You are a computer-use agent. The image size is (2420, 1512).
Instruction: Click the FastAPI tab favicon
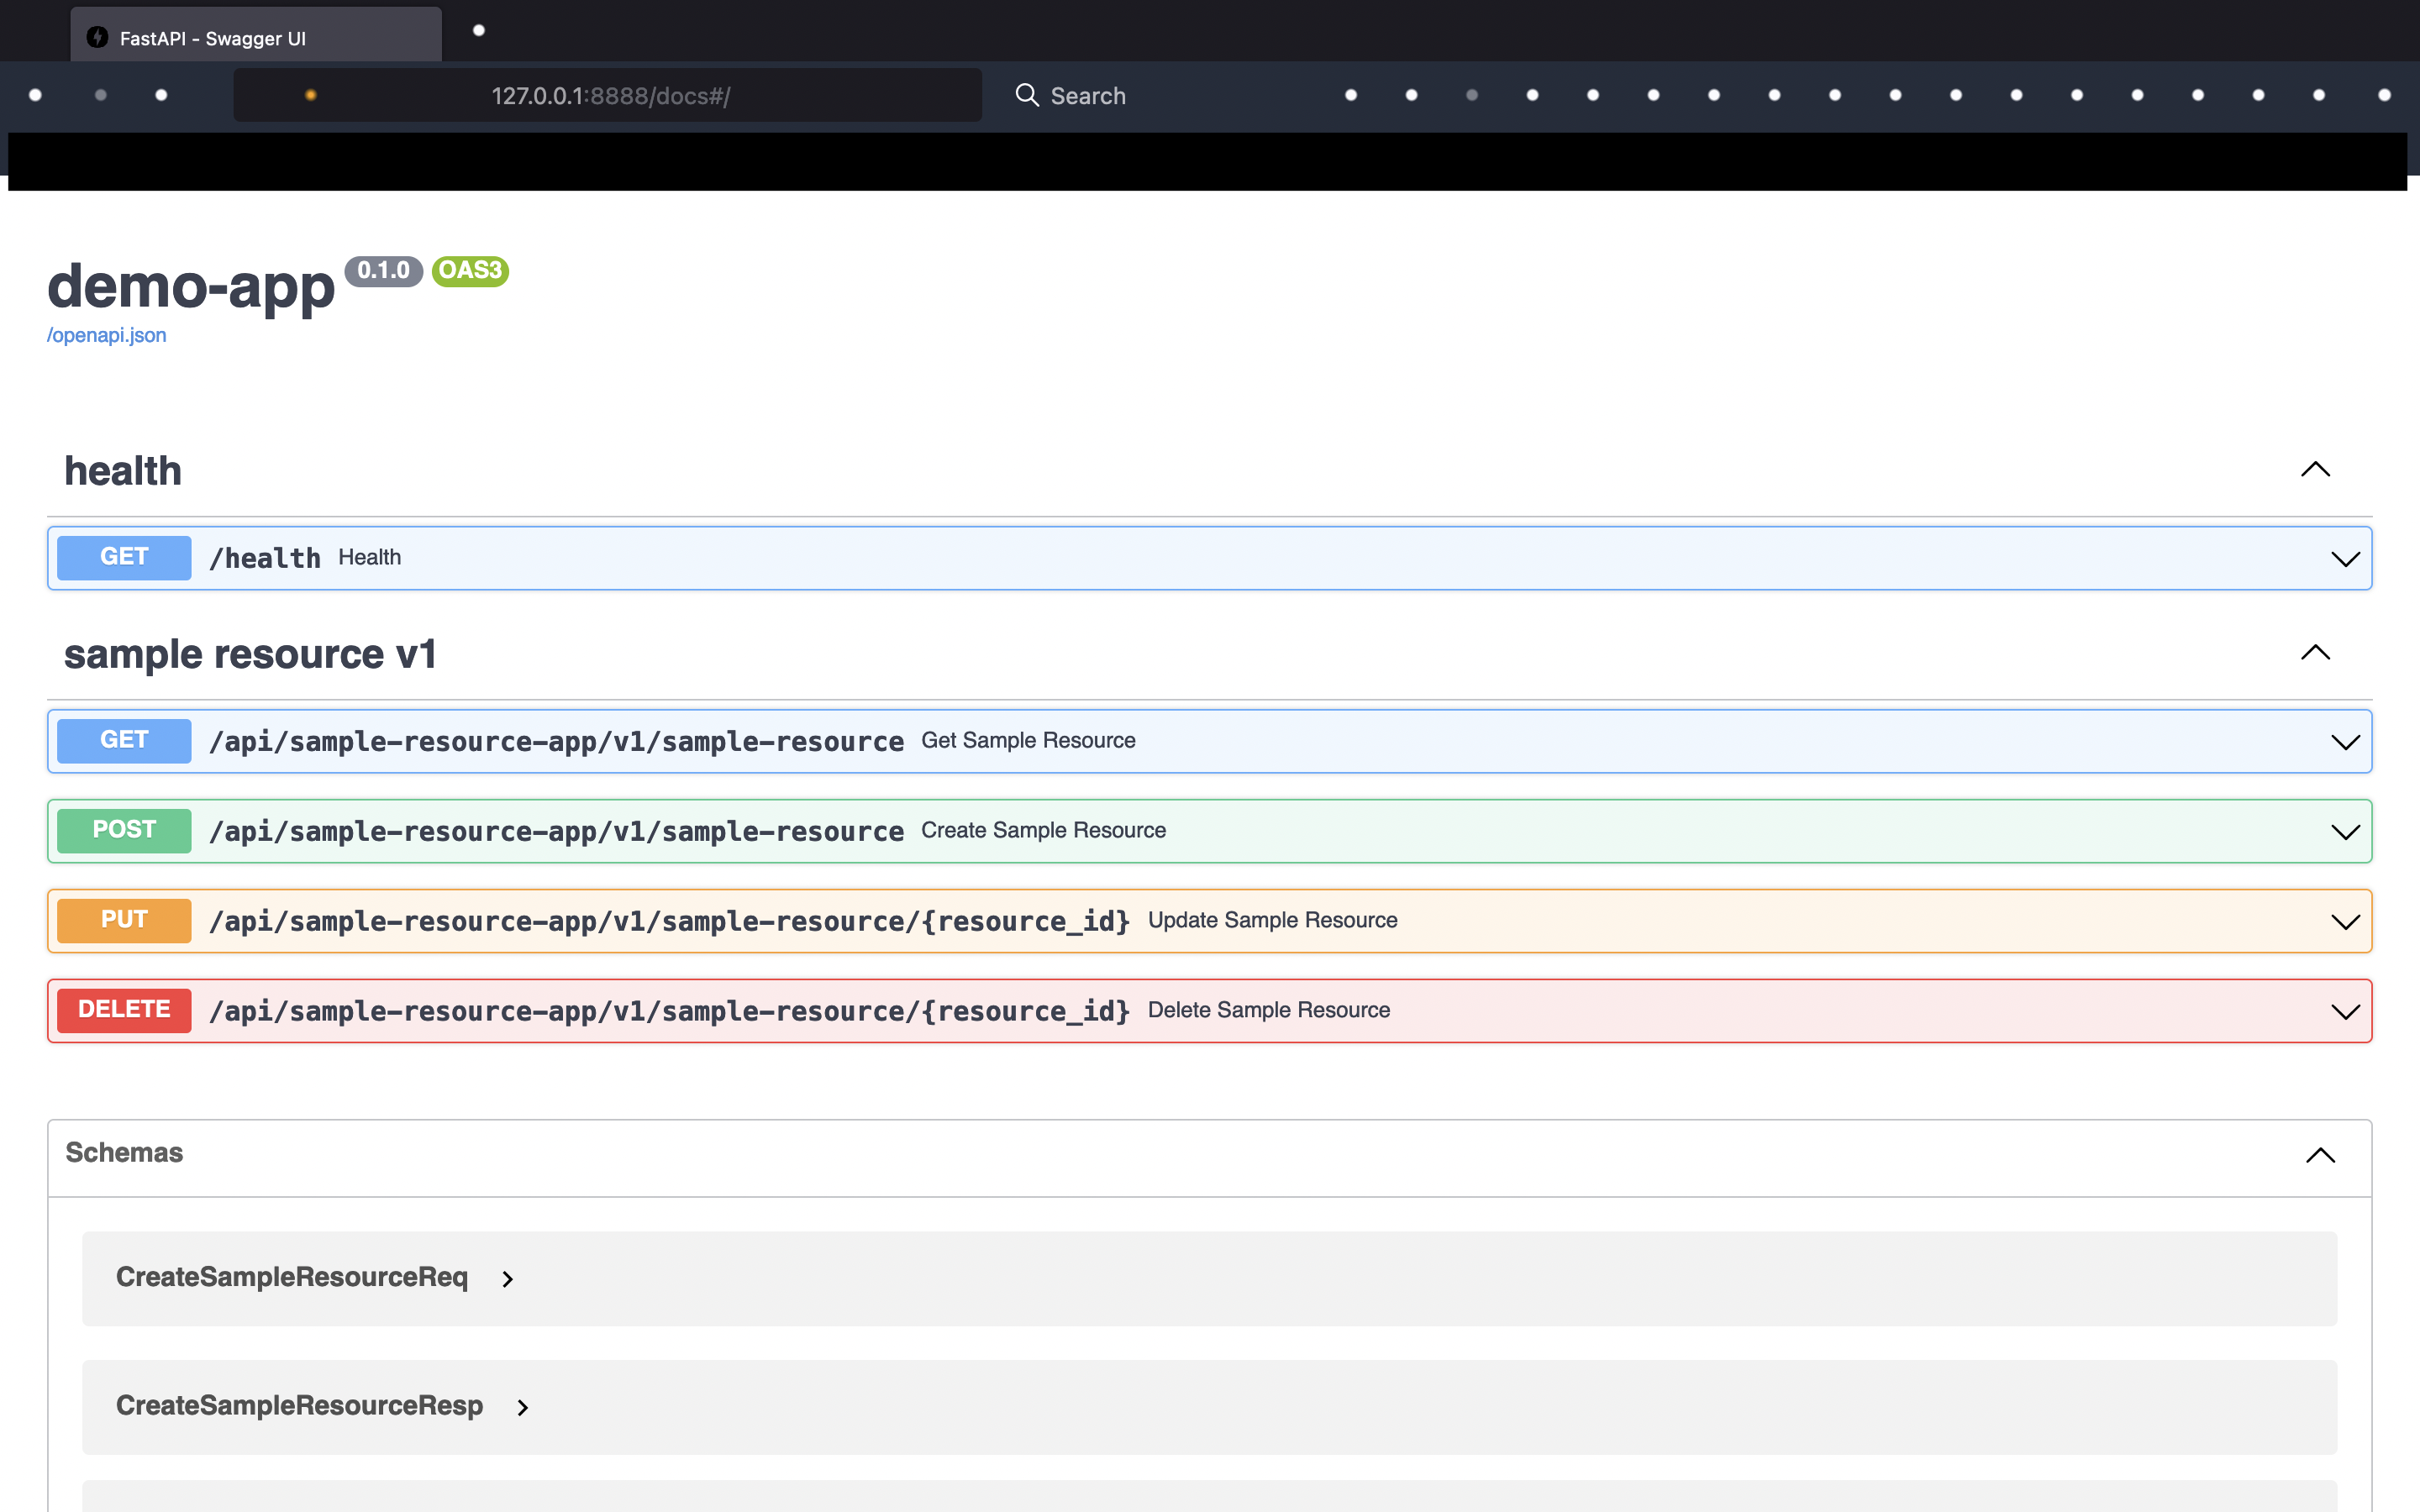point(97,38)
